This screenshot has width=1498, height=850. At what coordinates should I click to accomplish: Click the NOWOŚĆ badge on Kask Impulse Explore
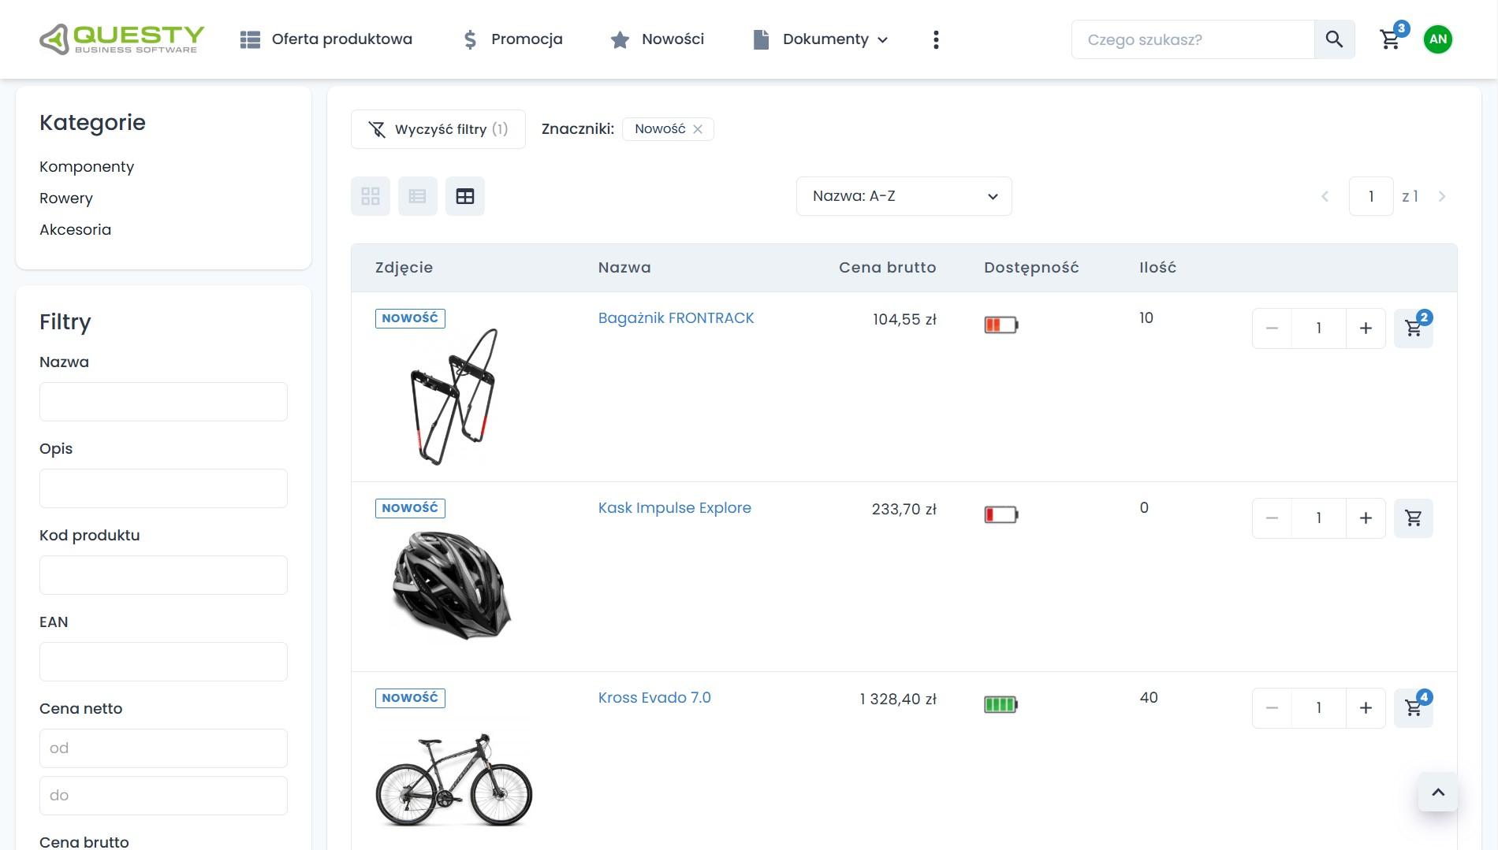[x=410, y=508]
